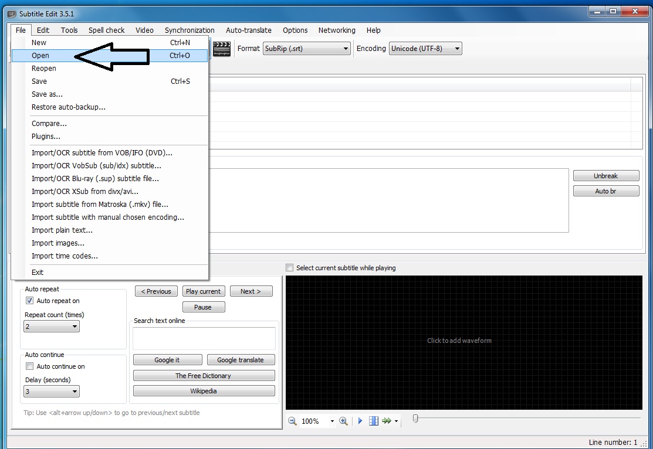
Task: Check Select current subtitle while playing
Action: coord(289,267)
